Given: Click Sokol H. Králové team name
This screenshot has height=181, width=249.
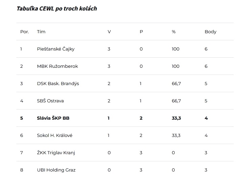Looking at the screenshot, I should (54, 135).
